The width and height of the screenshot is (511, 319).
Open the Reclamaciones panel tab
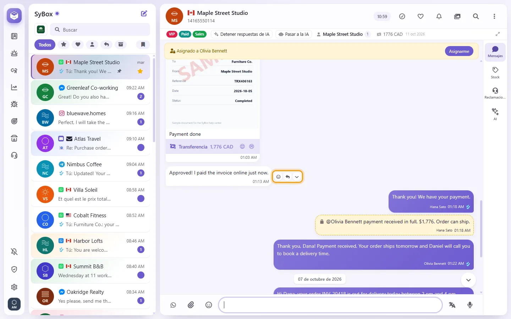[495, 93]
